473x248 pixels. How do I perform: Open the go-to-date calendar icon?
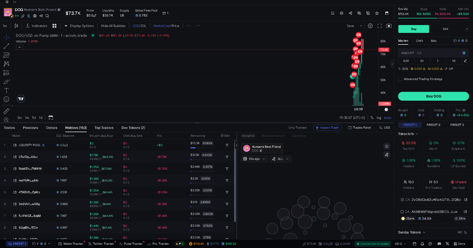click(x=50, y=118)
